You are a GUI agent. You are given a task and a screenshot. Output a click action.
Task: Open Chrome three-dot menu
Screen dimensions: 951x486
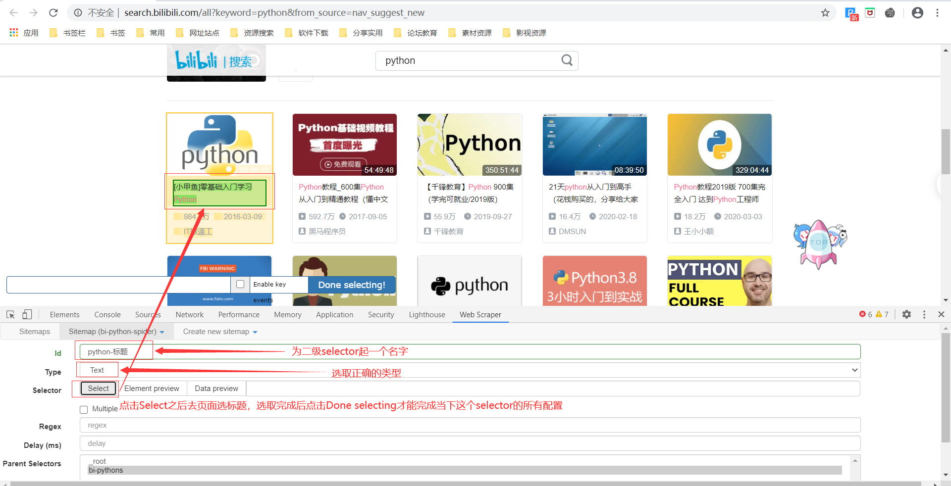pos(937,13)
